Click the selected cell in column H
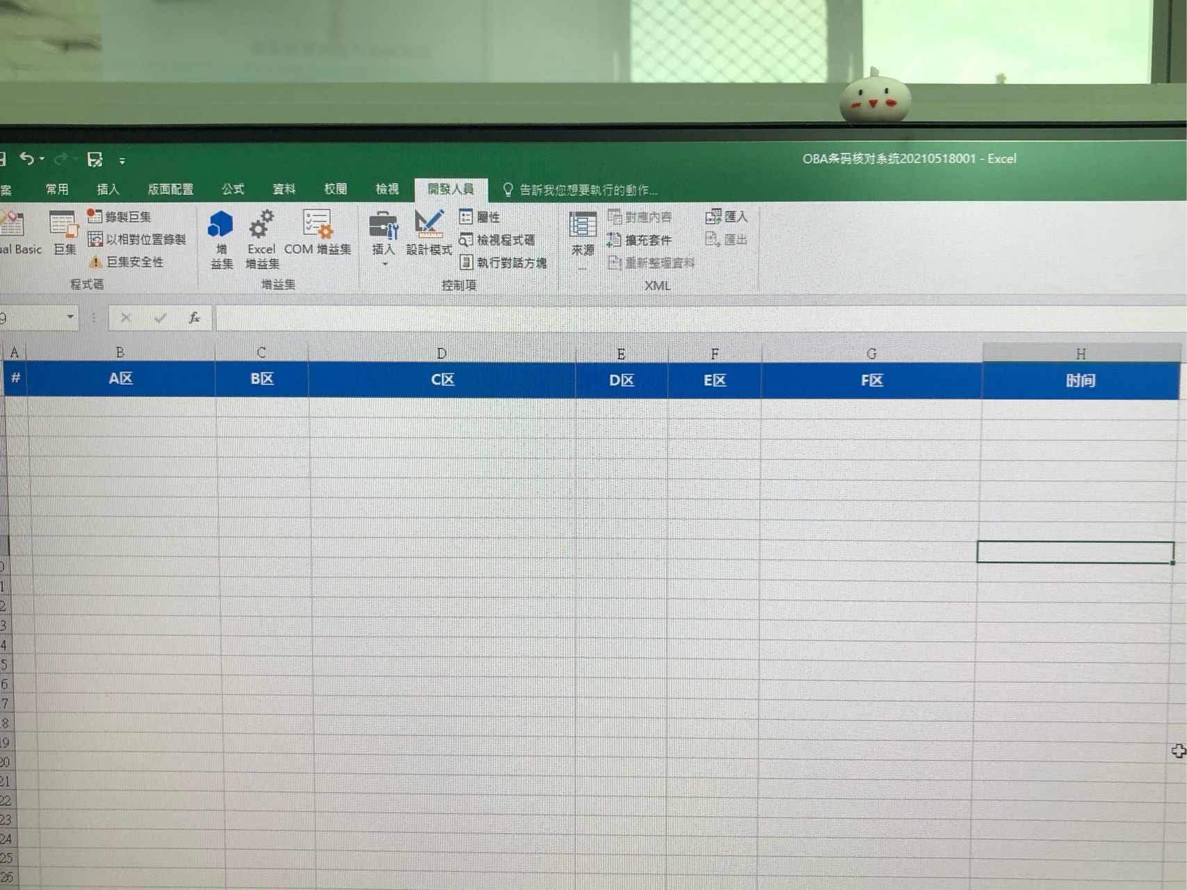Viewport: 1187px width, 890px height. tap(1076, 552)
